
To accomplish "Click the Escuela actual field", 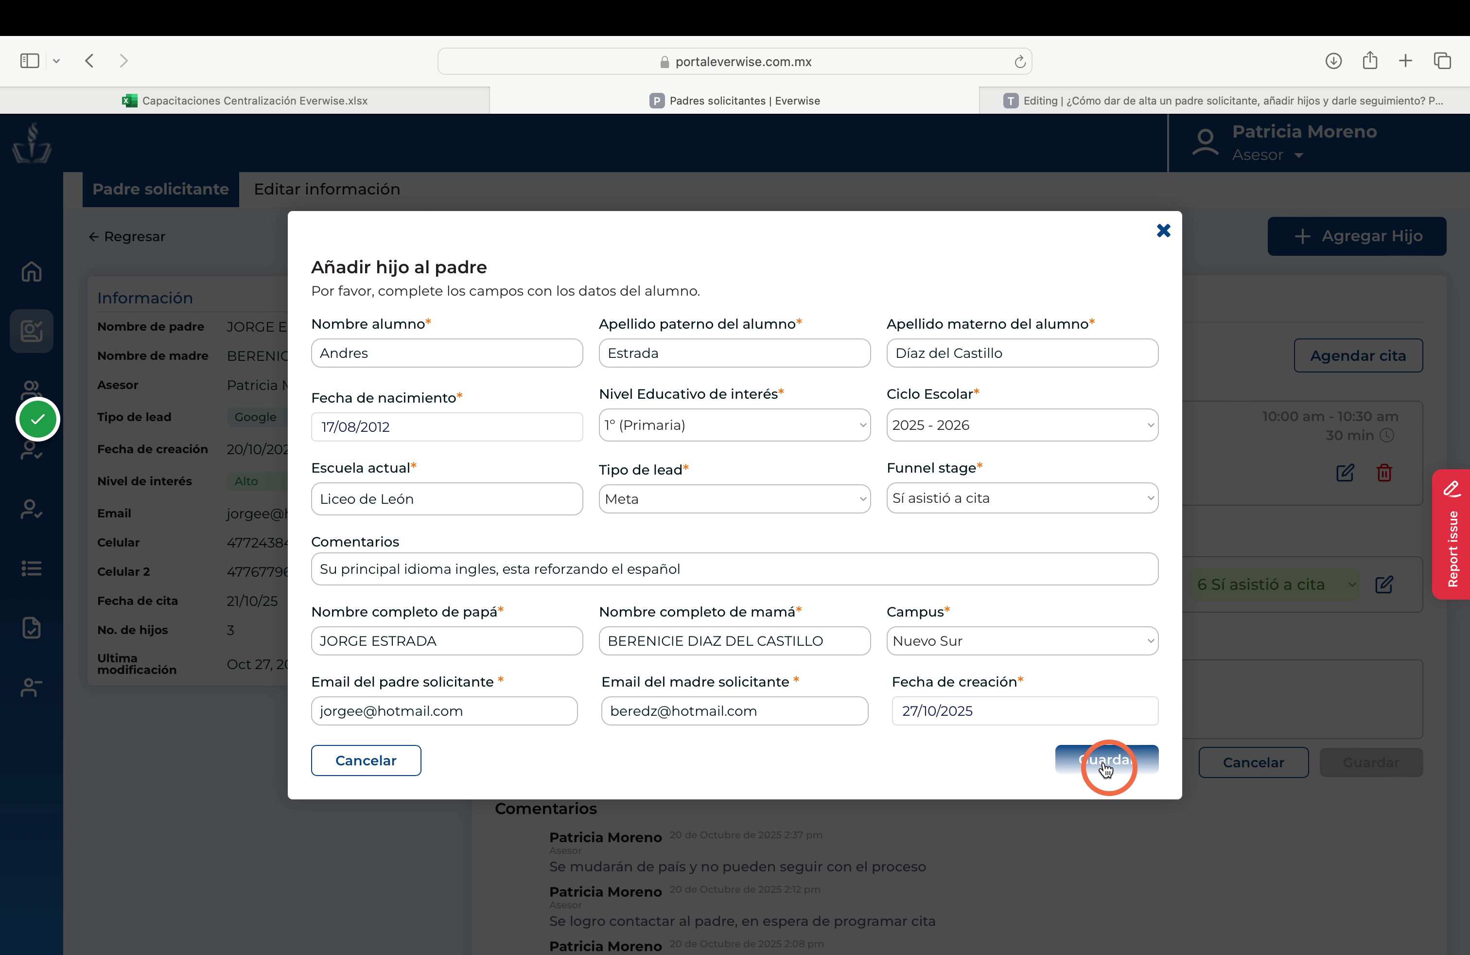I will [447, 498].
